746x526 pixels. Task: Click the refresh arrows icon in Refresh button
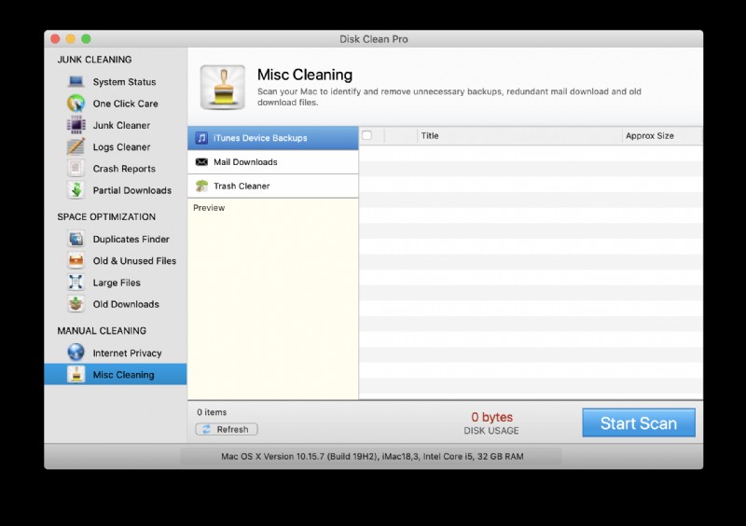pyautogui.click(x=206, y=429)
